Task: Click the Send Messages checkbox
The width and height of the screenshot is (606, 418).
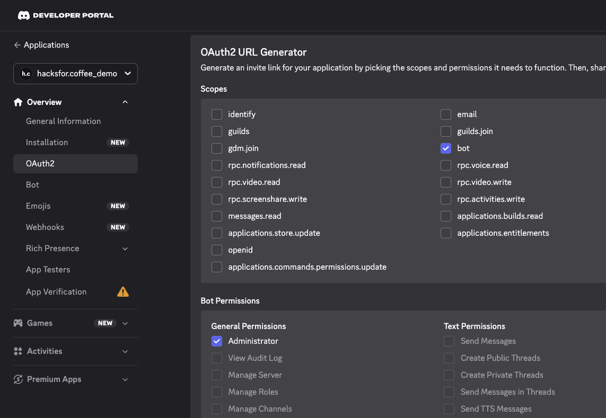Action: 449,341
